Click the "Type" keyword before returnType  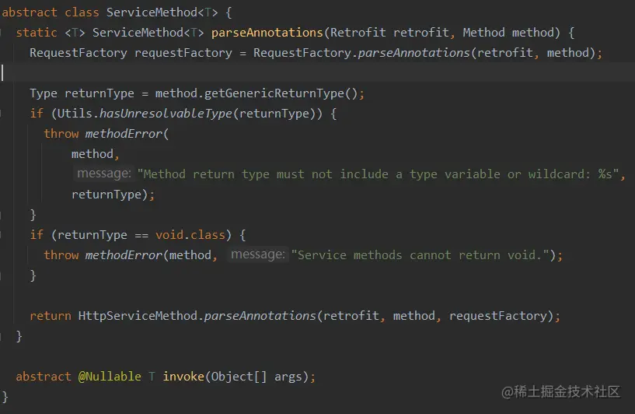(44, 93)
